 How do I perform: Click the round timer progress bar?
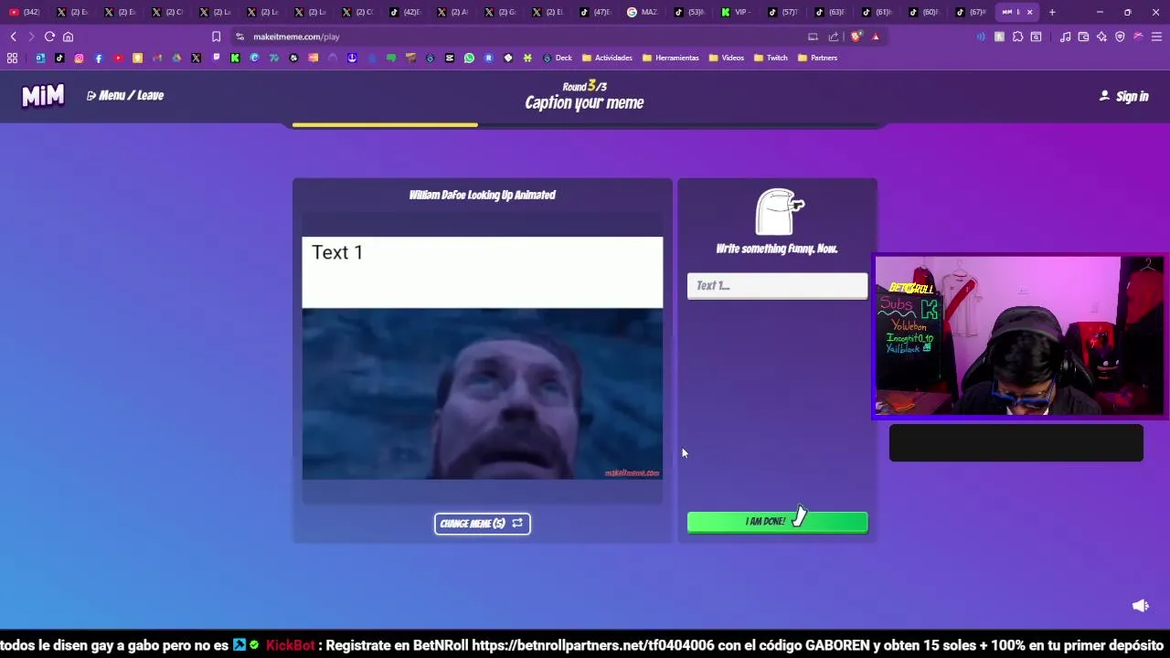click(585, 124)
